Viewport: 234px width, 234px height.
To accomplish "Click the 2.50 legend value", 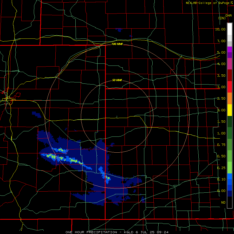I will click(221, 99).
